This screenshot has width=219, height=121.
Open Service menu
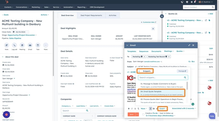[x=57, y=7]
